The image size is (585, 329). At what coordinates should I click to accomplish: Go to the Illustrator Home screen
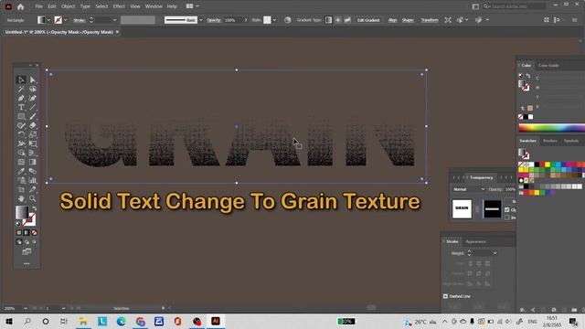20,6
